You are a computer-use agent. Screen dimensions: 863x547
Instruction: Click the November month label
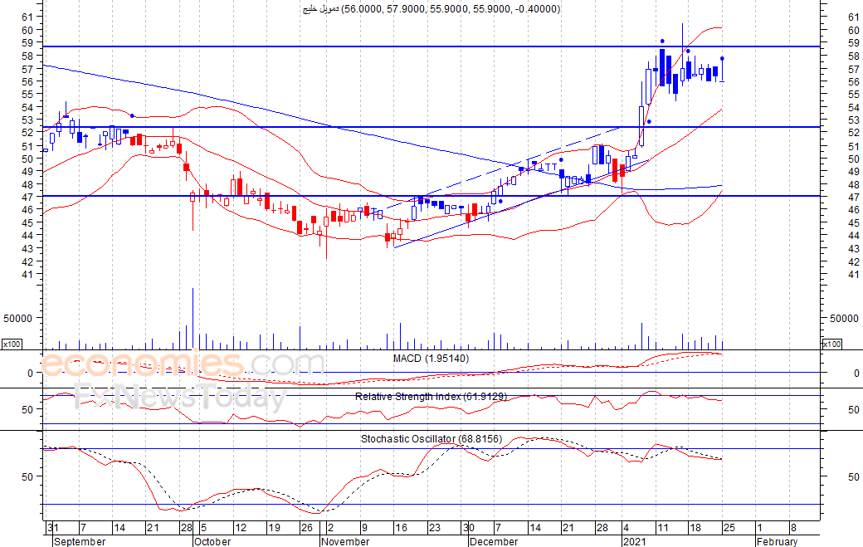pos(345,541)
